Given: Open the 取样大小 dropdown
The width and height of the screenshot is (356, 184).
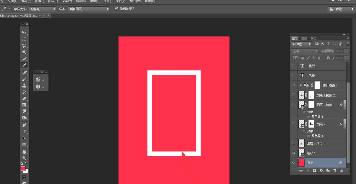Looking at the screenshot, I should tap(42, 9).
